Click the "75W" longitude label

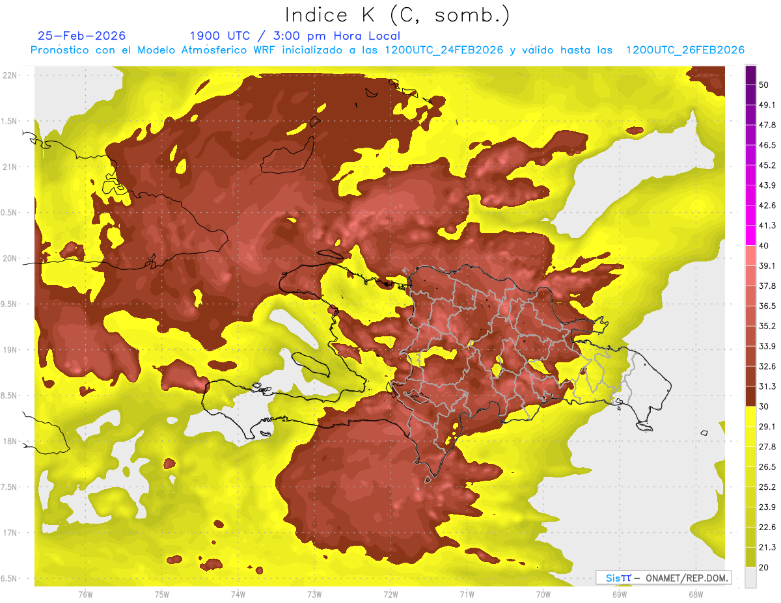(x=162, y=594)
